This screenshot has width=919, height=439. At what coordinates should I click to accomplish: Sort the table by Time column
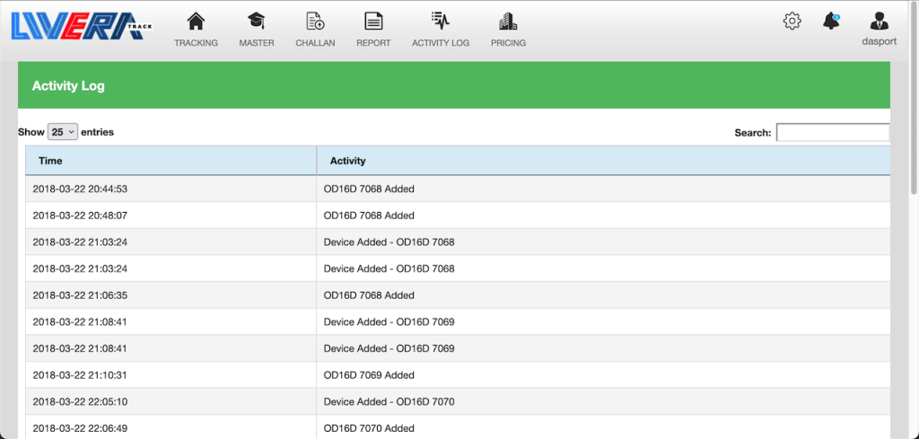[x=171, y=161]
